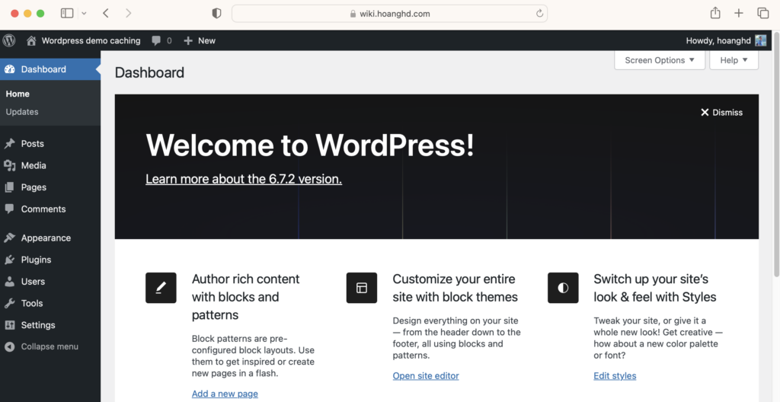Show Safari tab overview icon
780x402 pixels.
[763, 14]
